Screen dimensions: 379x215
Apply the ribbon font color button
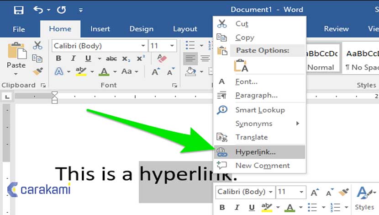(x=104, y=72)
